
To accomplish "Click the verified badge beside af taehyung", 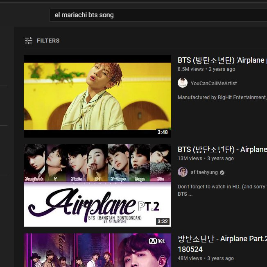I will 222,173.
